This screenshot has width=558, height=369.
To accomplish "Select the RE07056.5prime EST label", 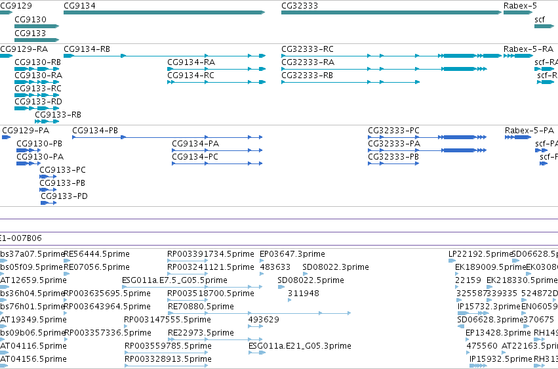I will coord(97,267).
